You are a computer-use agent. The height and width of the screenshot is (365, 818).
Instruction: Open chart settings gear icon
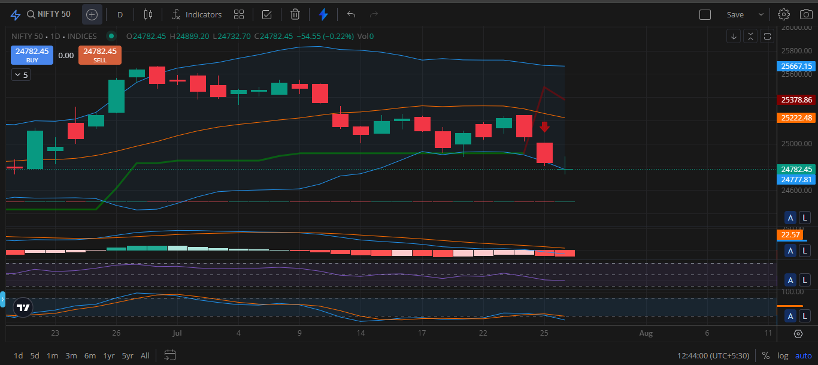784,14
